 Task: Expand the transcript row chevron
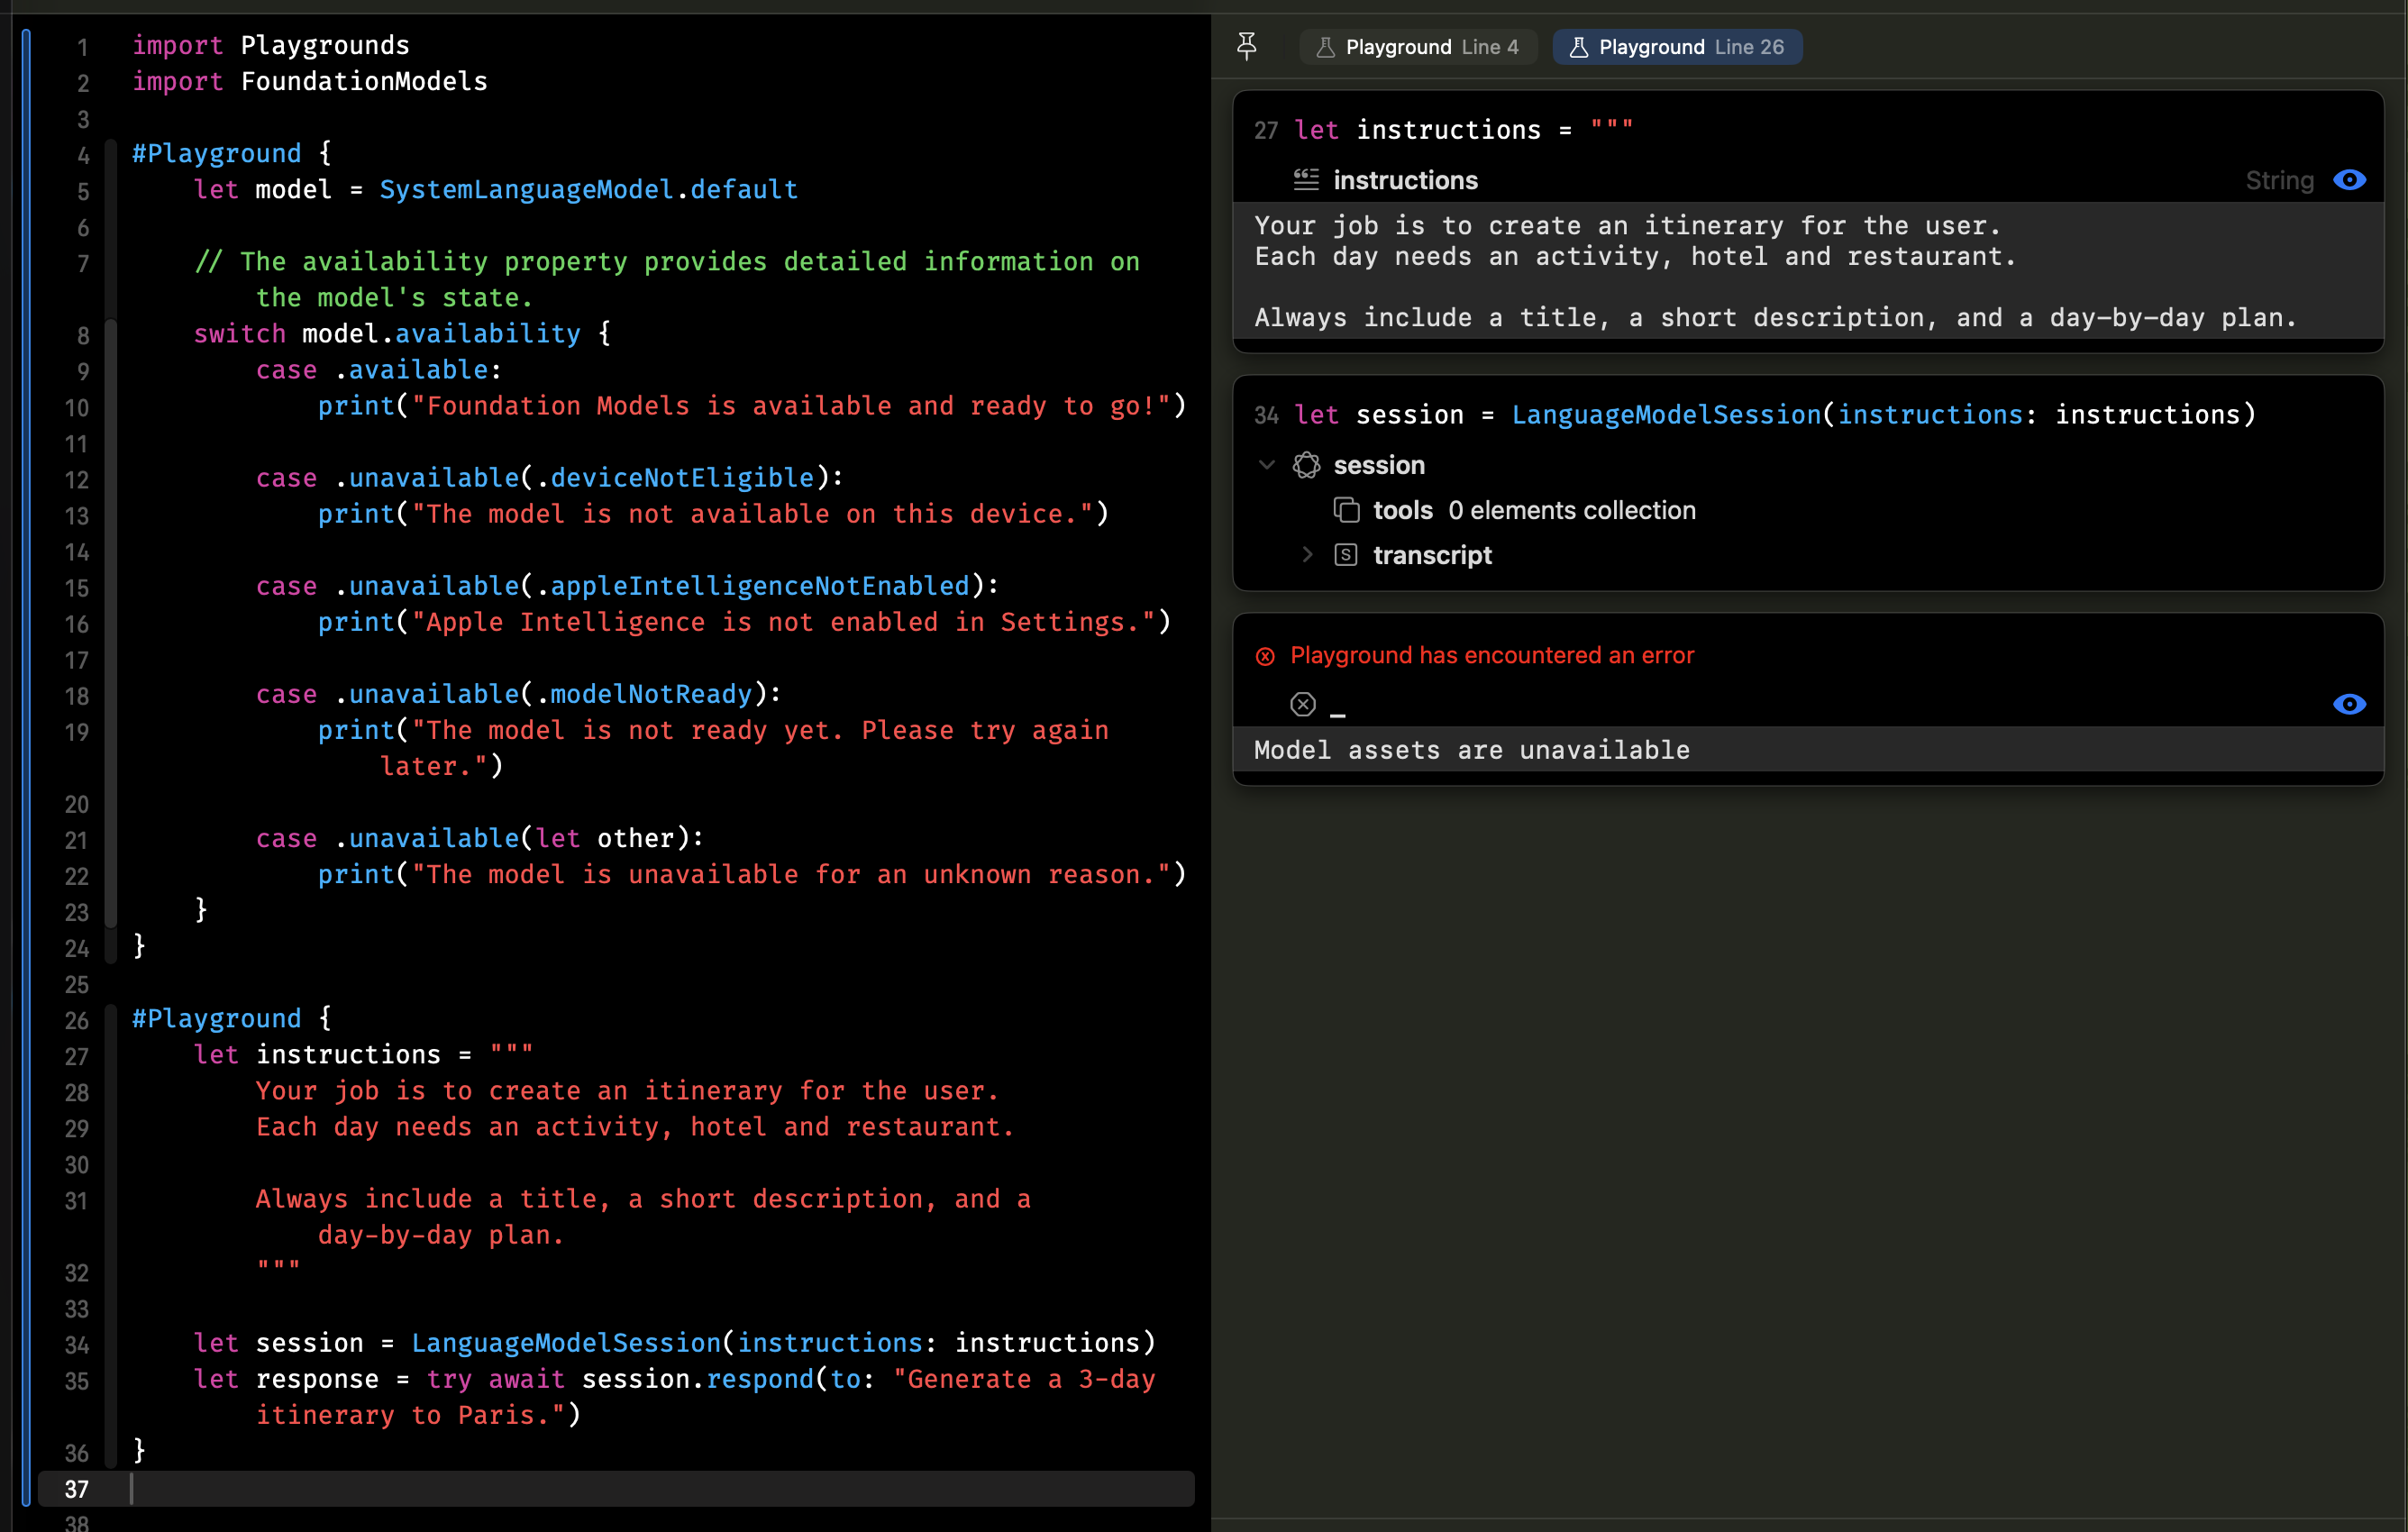coord(1306,555)
